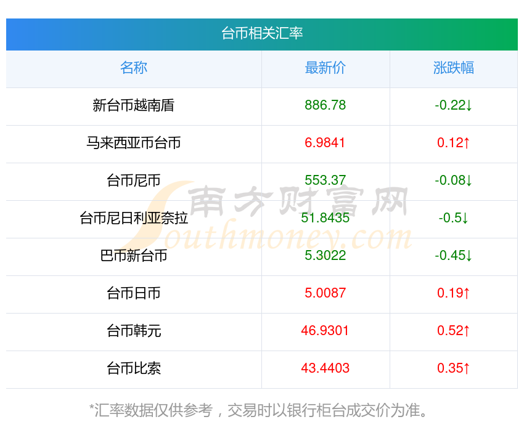Click the price 886.78
The image size is (524, 430).
pos(325,105)
